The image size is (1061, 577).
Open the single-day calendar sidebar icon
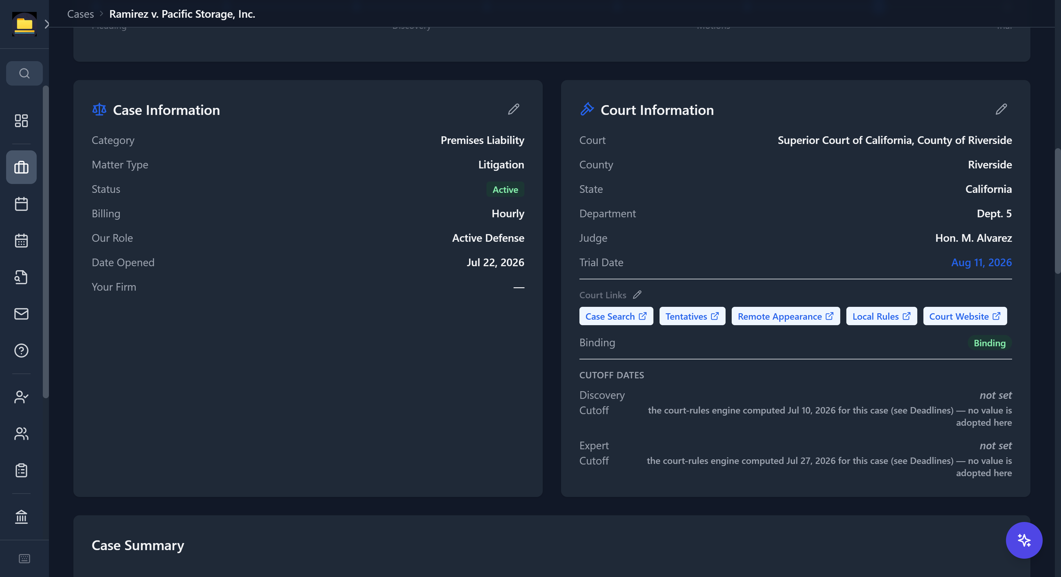[21, 204]
